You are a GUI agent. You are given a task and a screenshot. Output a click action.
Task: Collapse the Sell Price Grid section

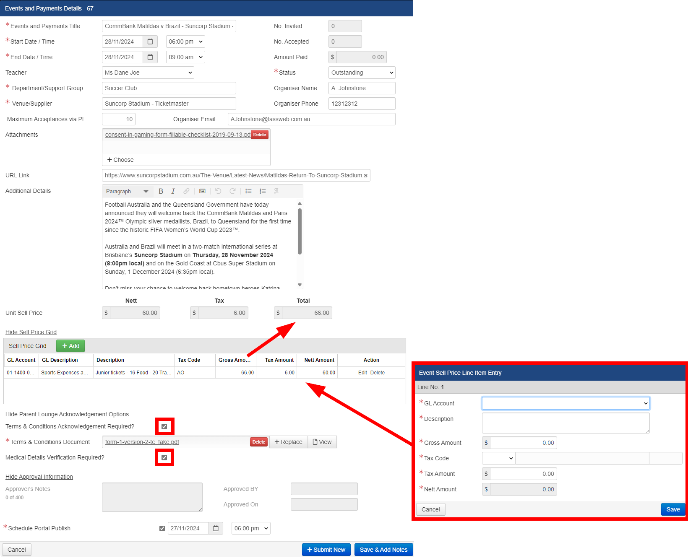[x=31, y=332]
